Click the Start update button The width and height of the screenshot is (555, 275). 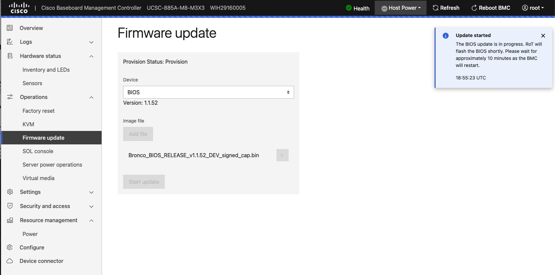144,182
